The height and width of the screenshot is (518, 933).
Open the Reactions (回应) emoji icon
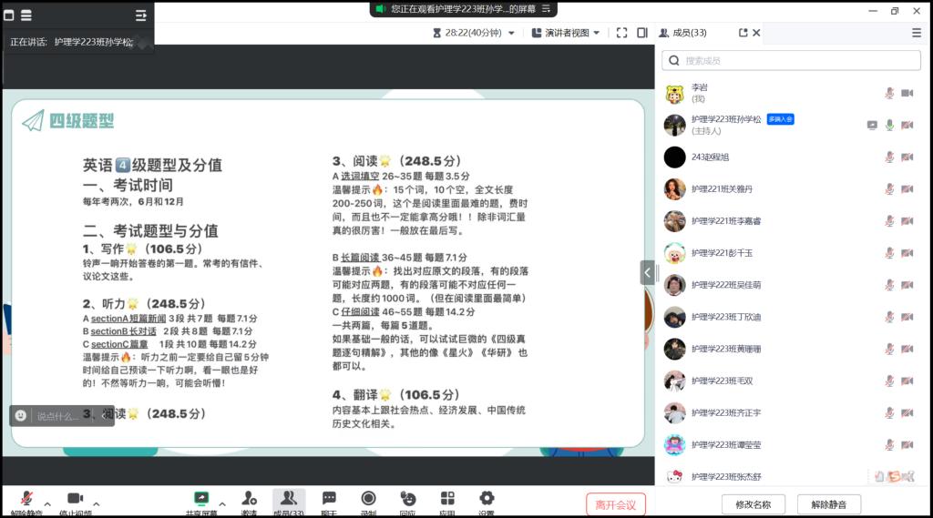(x=408, y=499)
